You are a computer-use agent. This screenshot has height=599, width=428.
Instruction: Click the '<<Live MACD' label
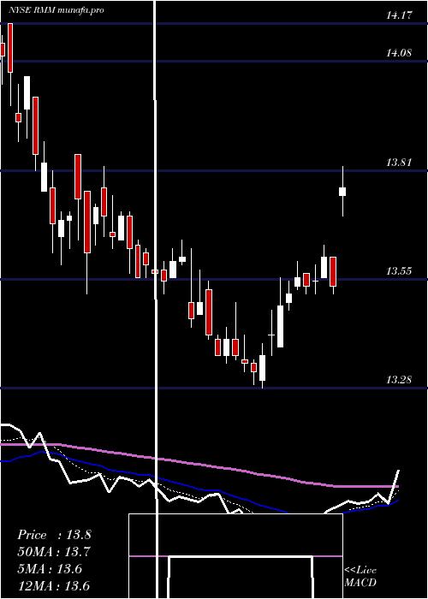pos(360,576)
